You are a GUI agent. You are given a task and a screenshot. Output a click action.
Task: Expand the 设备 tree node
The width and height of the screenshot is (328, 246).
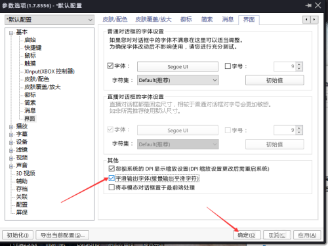click(x=11, y=143)
